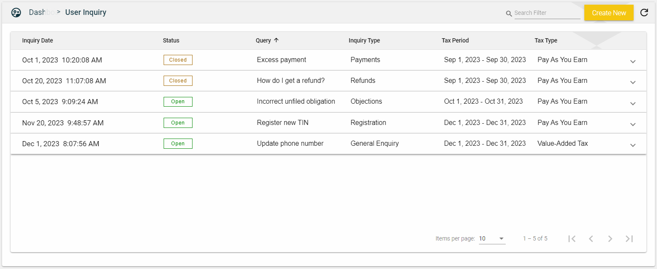The image size is (657, 269).
Task: Expand the Excess payment inquiry row
Action: click(x=632, y=61)
